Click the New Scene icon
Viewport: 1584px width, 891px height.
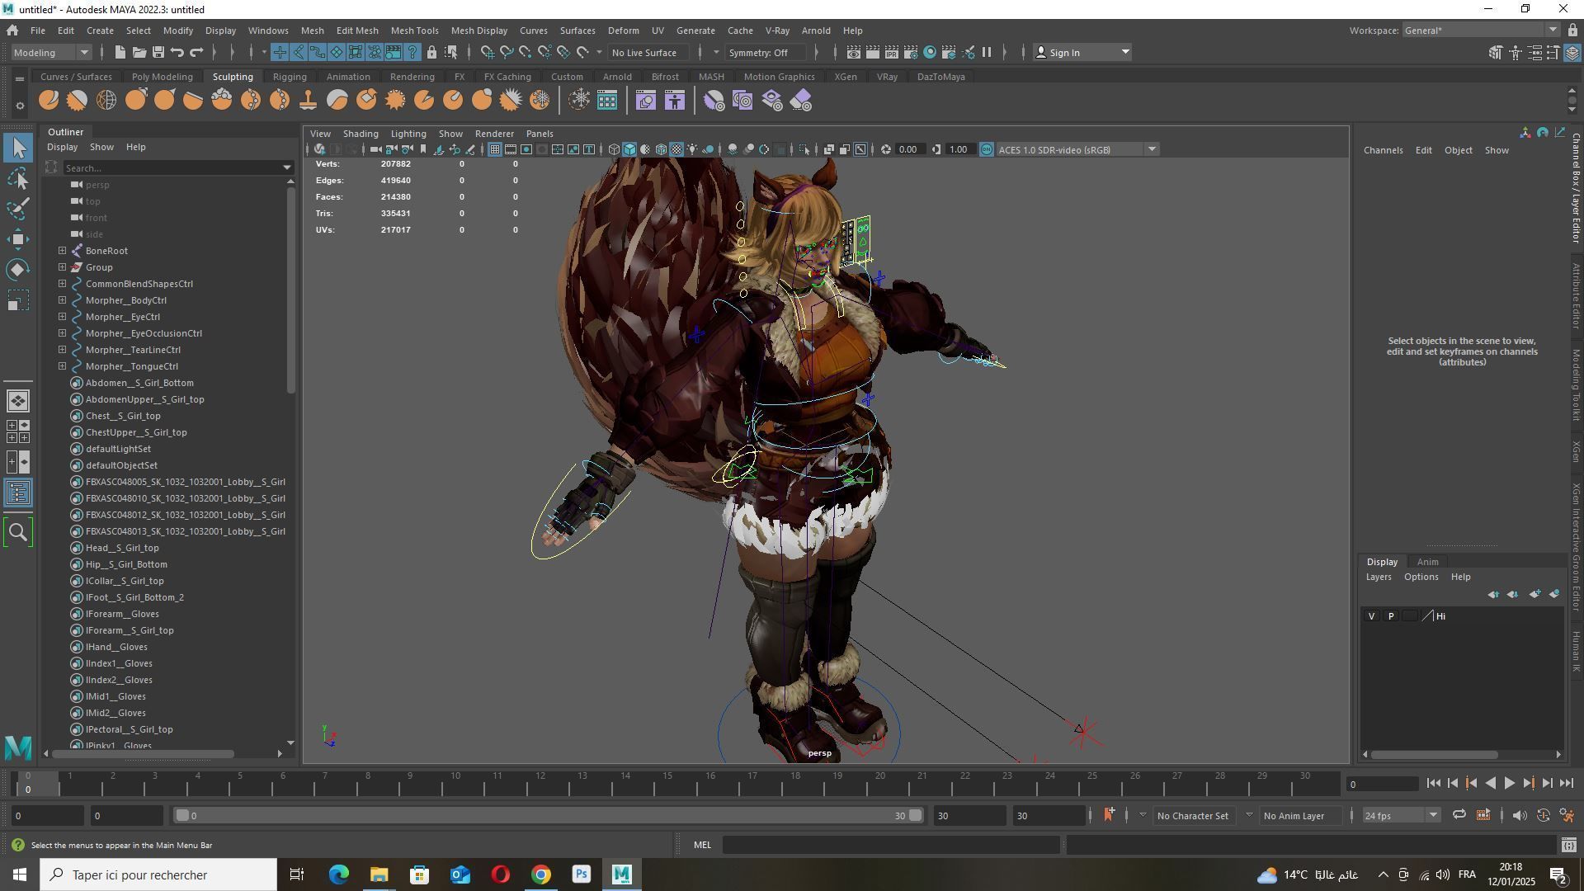[x=120, y=53]
